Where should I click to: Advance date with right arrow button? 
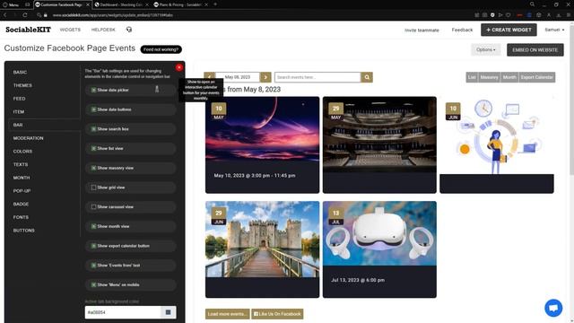click(265, 77)
